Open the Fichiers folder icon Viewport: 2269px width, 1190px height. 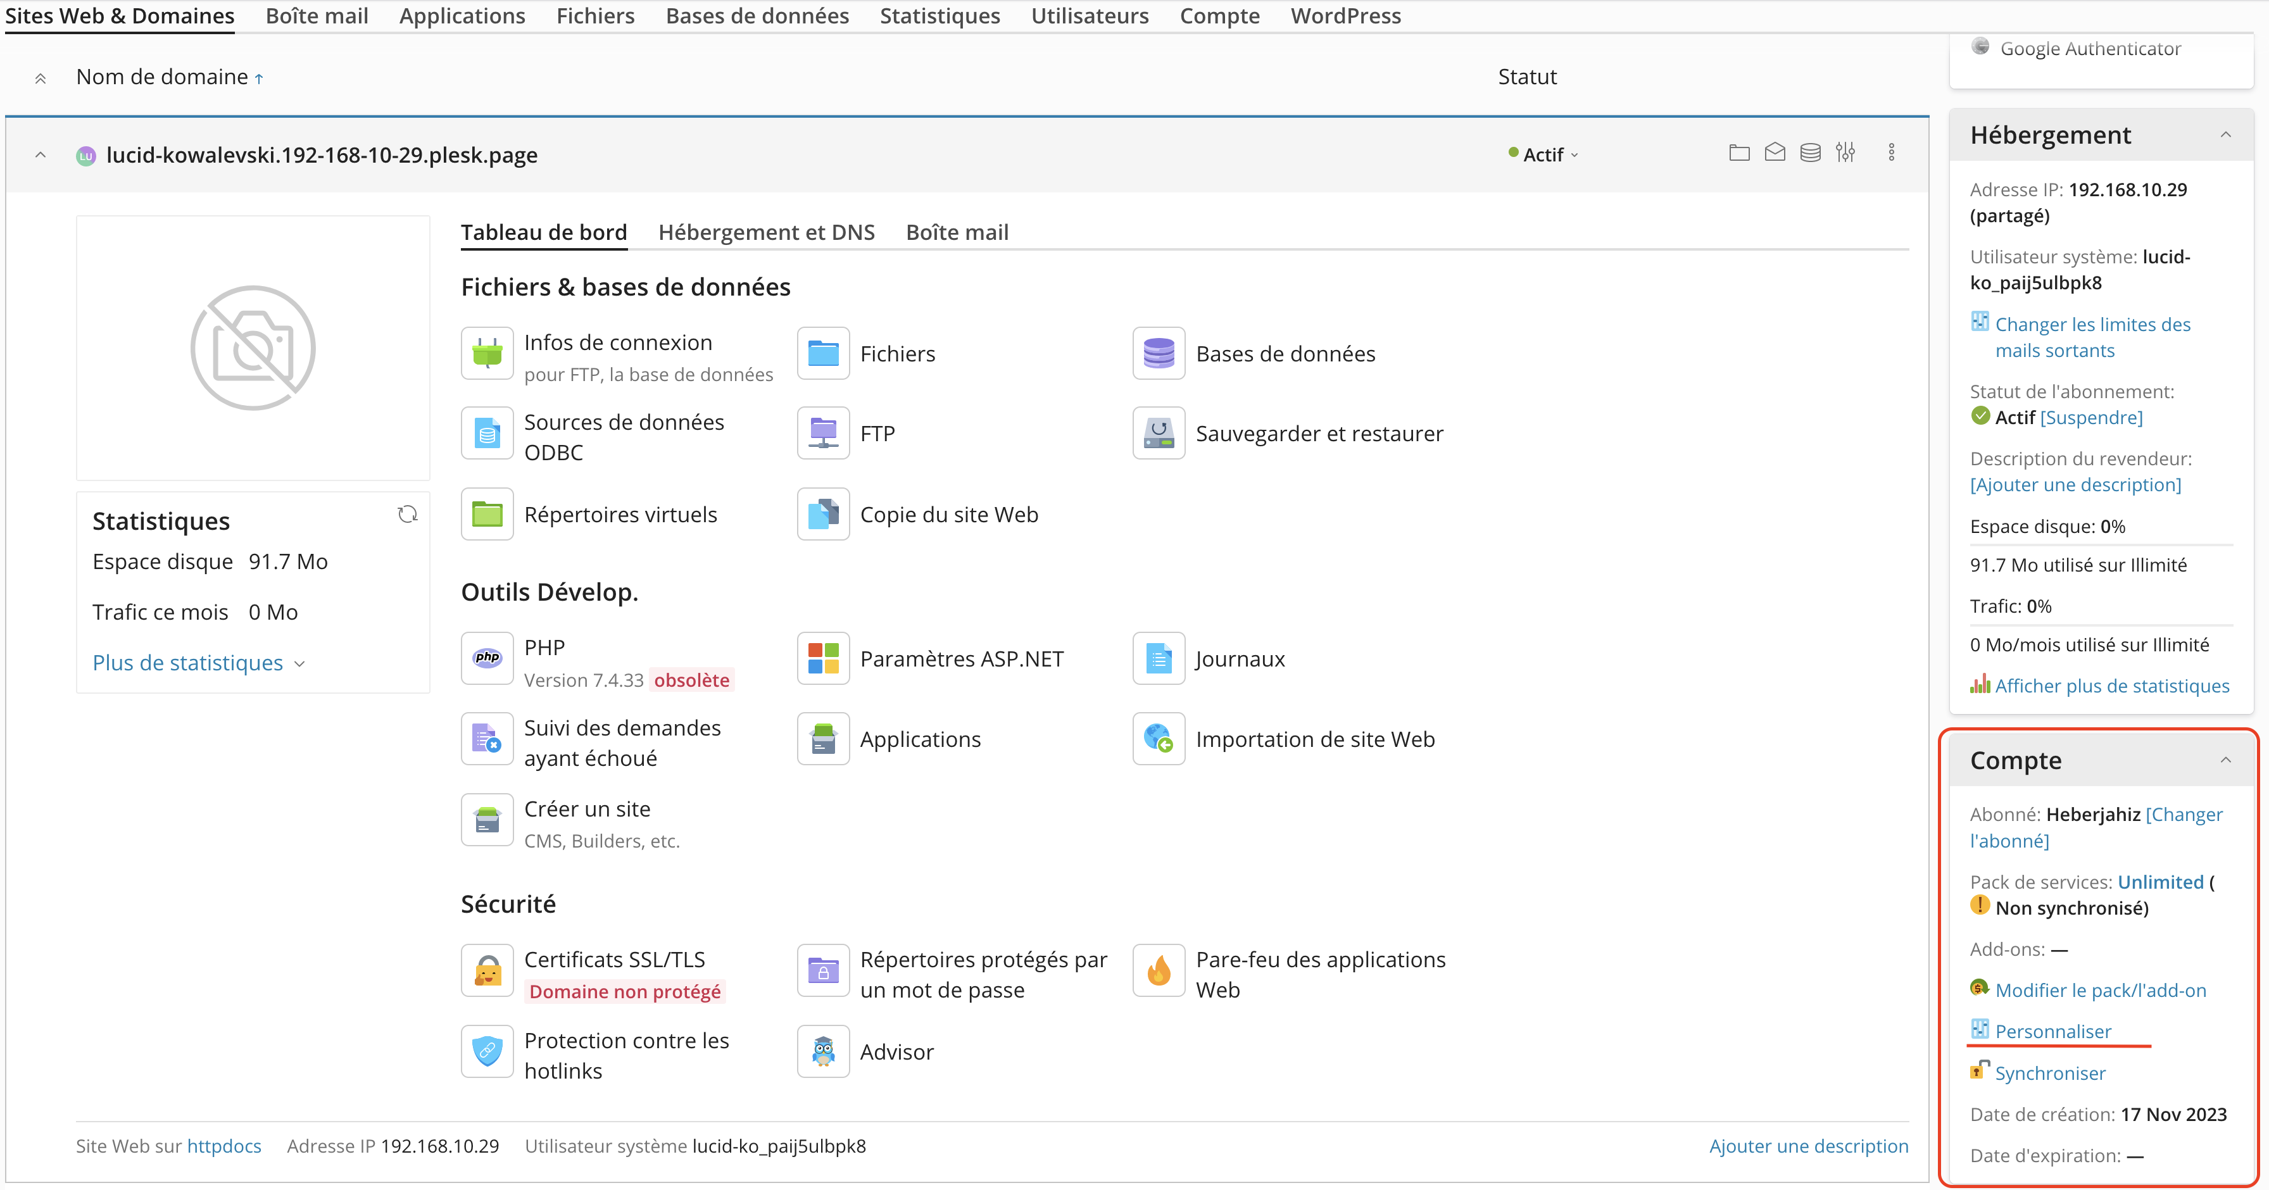pyautogui.click(x=822, y=353)
